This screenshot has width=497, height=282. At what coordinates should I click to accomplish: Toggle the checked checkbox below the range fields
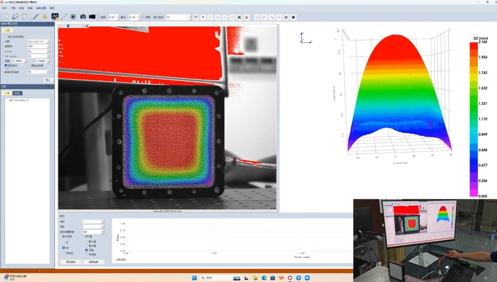coord(7,65)
